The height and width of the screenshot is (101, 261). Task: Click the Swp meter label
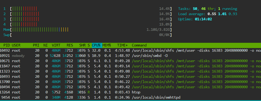coord(7,35)
